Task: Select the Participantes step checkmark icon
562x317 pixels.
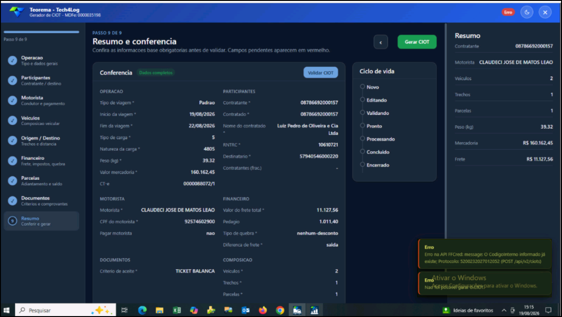Action: tap(13, 81)
